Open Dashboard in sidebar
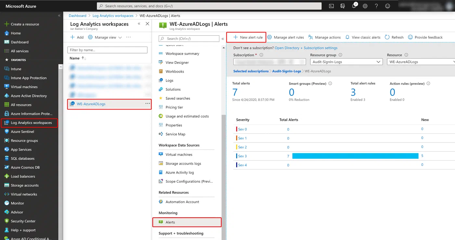Image resolution: width=455 pixels, height=240 pixels. click(x=19, y=42)
